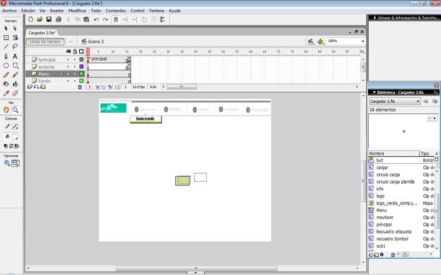
Task: Activate the Zoom magnifier tool
Action: [15, 110]
